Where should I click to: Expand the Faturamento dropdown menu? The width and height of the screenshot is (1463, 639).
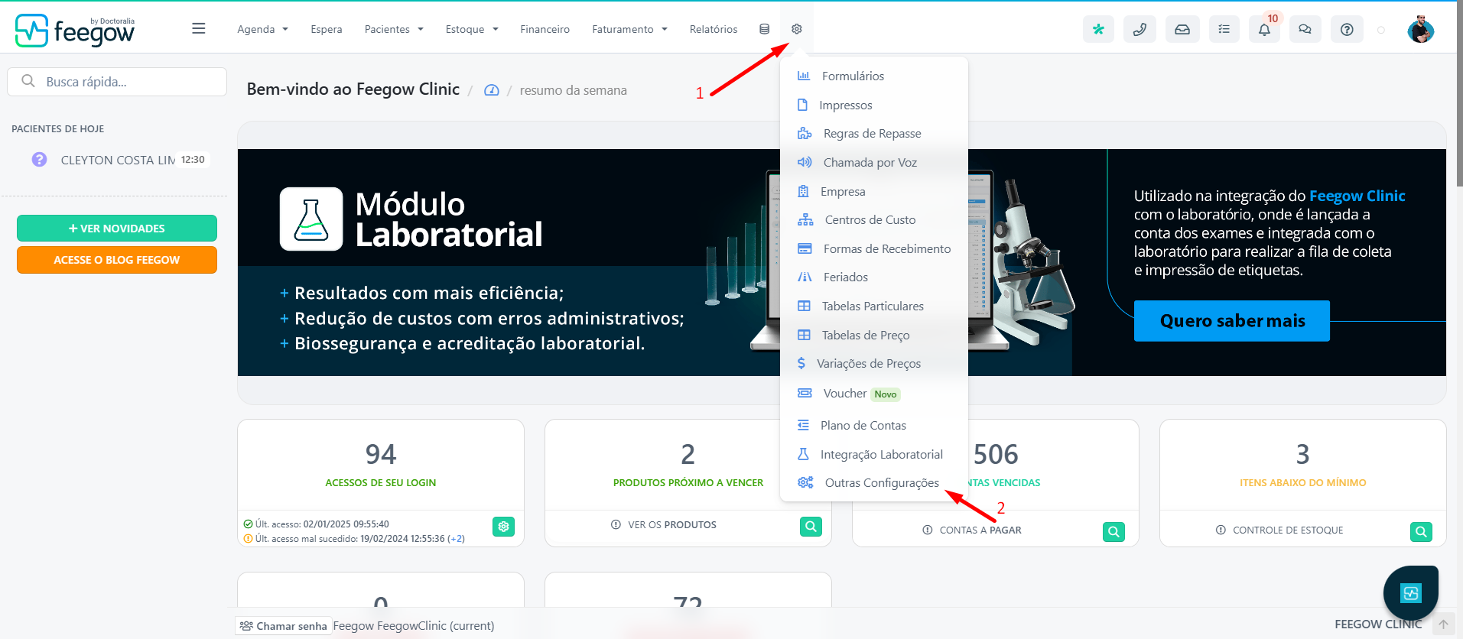629,29
